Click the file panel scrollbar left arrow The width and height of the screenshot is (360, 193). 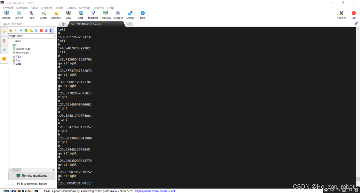[x=10, y=170]
